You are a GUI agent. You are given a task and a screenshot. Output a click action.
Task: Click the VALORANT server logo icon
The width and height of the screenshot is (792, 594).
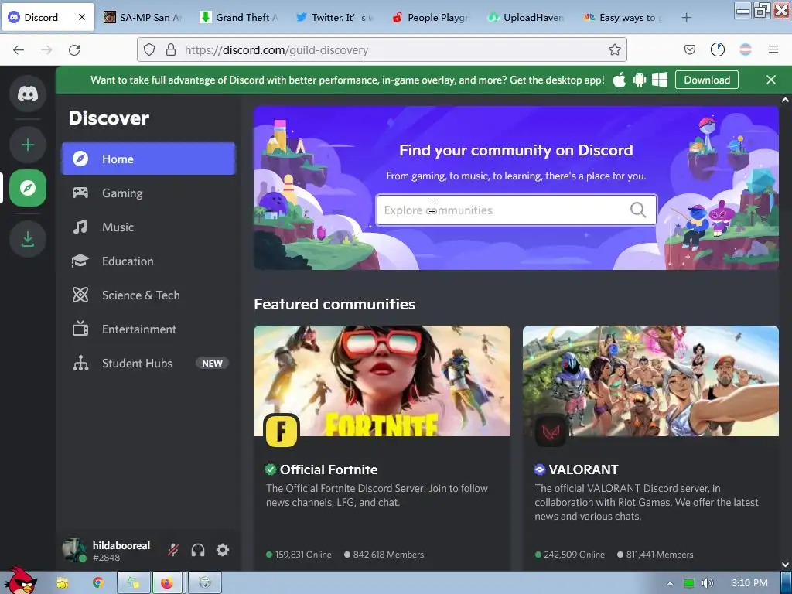550,430
